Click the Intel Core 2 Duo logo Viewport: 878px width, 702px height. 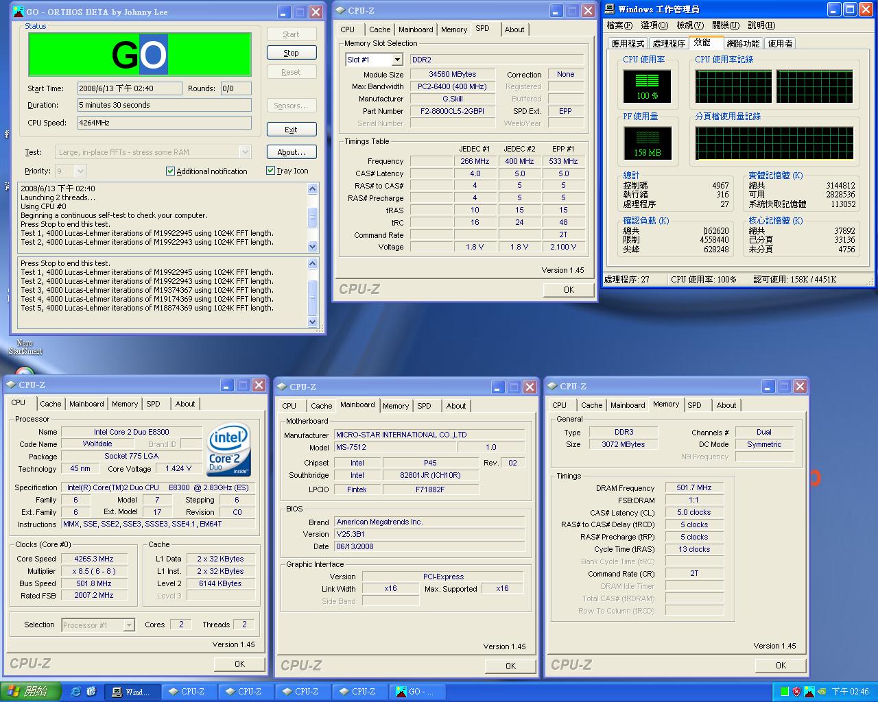pos(229,450)
